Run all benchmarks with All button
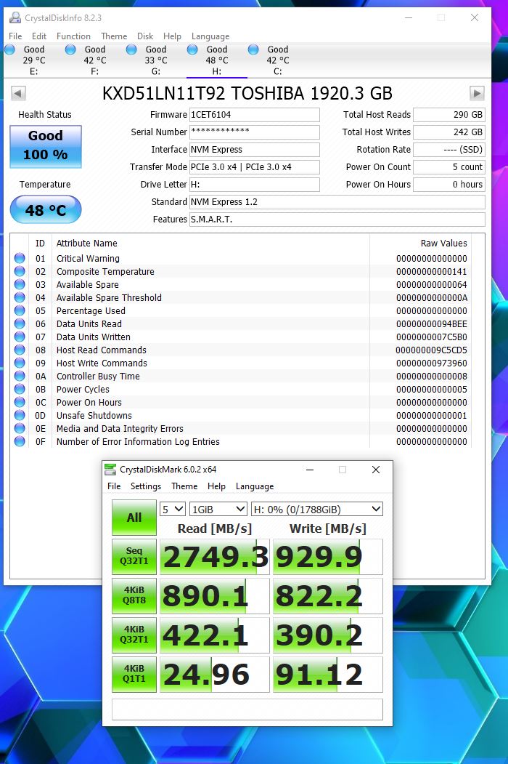The height and width of the screenshot is (764, 508). click(x=134, y=518)
